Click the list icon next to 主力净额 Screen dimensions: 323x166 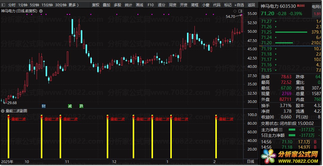[x=281, y=130]
